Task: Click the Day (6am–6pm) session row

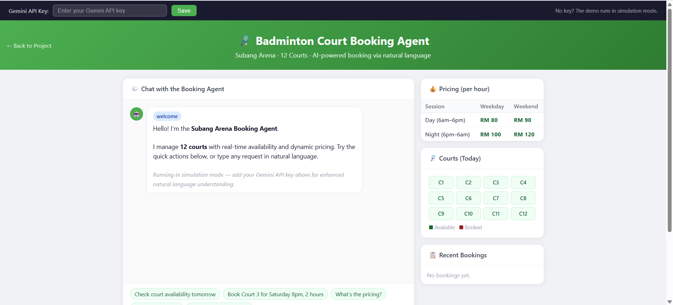Action: [x=482, y=120]
